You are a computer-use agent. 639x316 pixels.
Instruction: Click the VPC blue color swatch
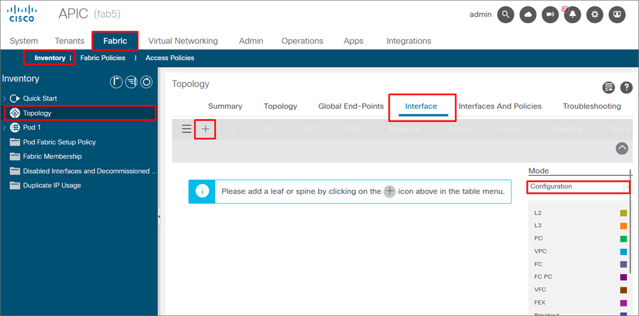click(623, 251)
